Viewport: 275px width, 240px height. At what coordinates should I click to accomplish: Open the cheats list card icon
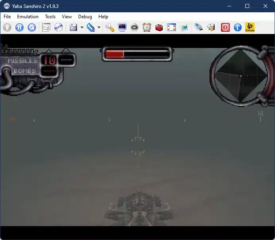click(x=211, y=27)
